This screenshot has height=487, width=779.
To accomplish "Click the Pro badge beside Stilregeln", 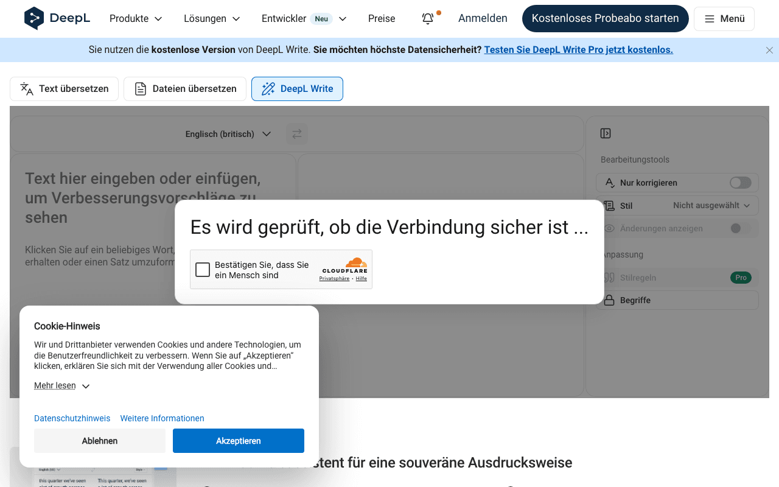I will (x=741, y=278).
